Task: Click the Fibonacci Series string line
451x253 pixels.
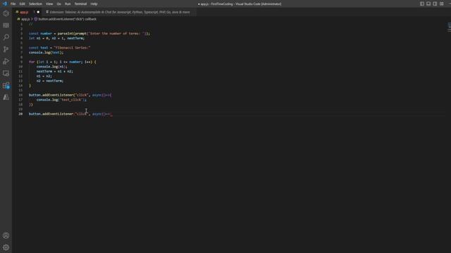Action: coord(59,48)
